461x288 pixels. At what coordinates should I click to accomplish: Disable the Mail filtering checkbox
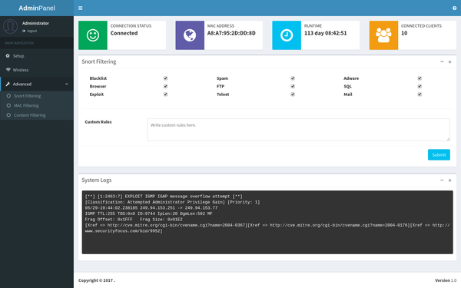point(420,94)
